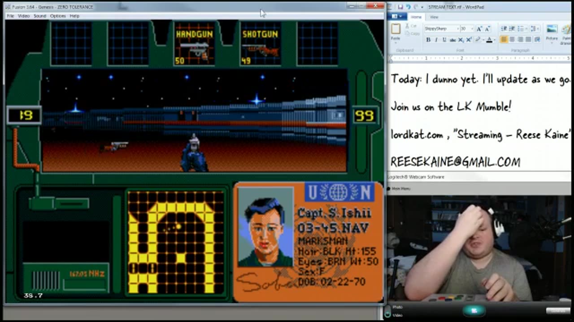Expand the bullet list style dropdown

[526, 29]
